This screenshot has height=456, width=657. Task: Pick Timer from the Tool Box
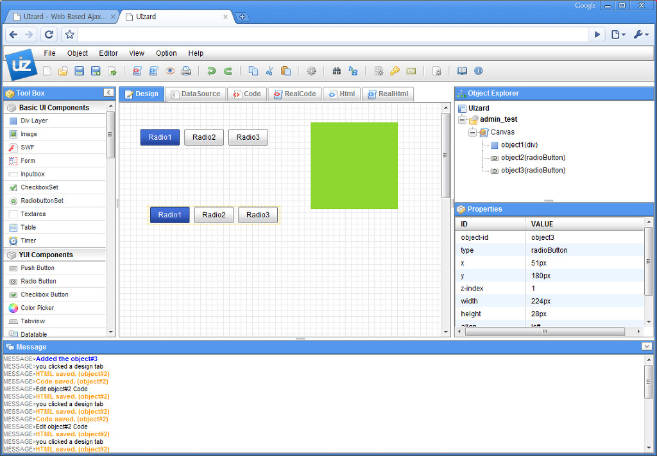pyautogui.click(x=55, y=241)
